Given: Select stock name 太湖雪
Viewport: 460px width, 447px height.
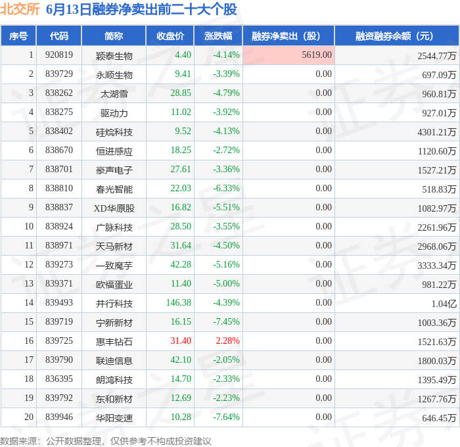Looking at the screenshot, I should [x=114, y=94].
